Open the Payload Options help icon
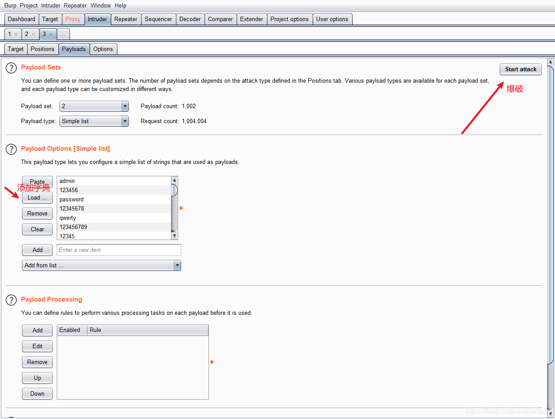 pyautogui.click(x=11, y=149)
